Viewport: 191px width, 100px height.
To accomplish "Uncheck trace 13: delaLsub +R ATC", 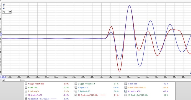I will pos(26,99).
